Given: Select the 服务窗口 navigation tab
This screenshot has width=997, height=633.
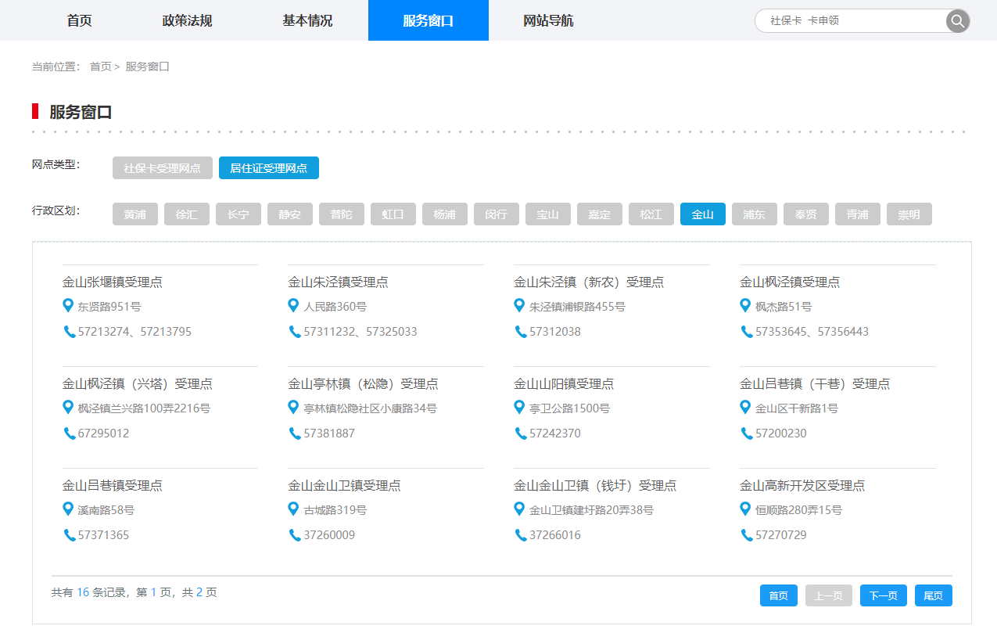Looking at the screenshot, I should [x=429, y=20].
